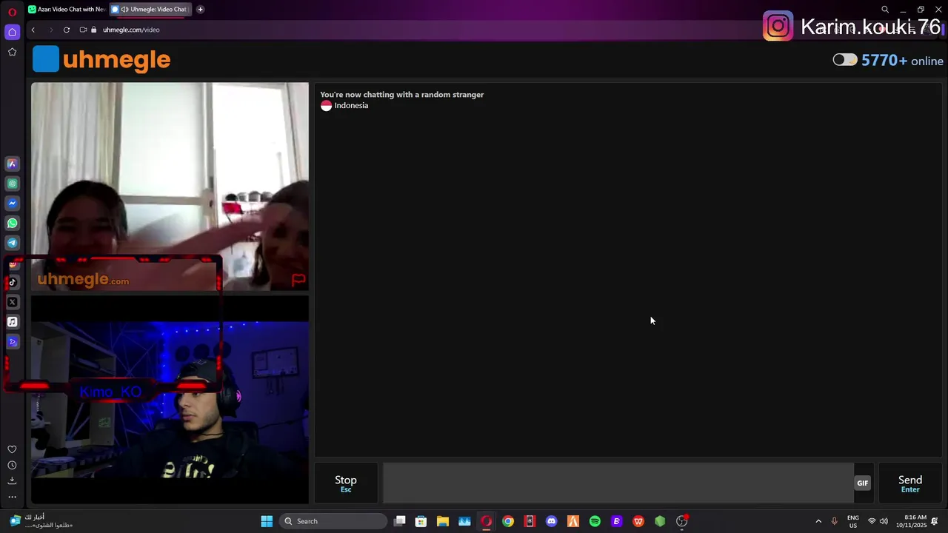948x533 pixels.
Task: Open the music player in the sidebar
Action: 12,322
